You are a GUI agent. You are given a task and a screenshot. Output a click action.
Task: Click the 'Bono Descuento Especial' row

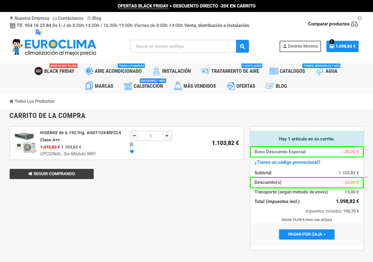tap(307, 152)
